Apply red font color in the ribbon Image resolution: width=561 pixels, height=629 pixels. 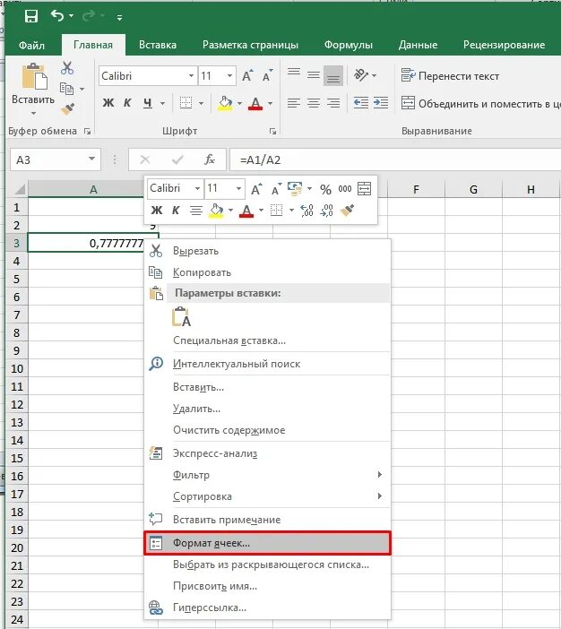coord(255,103)
